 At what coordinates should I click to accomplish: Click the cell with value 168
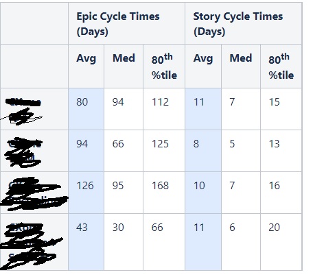coord(164,193)
